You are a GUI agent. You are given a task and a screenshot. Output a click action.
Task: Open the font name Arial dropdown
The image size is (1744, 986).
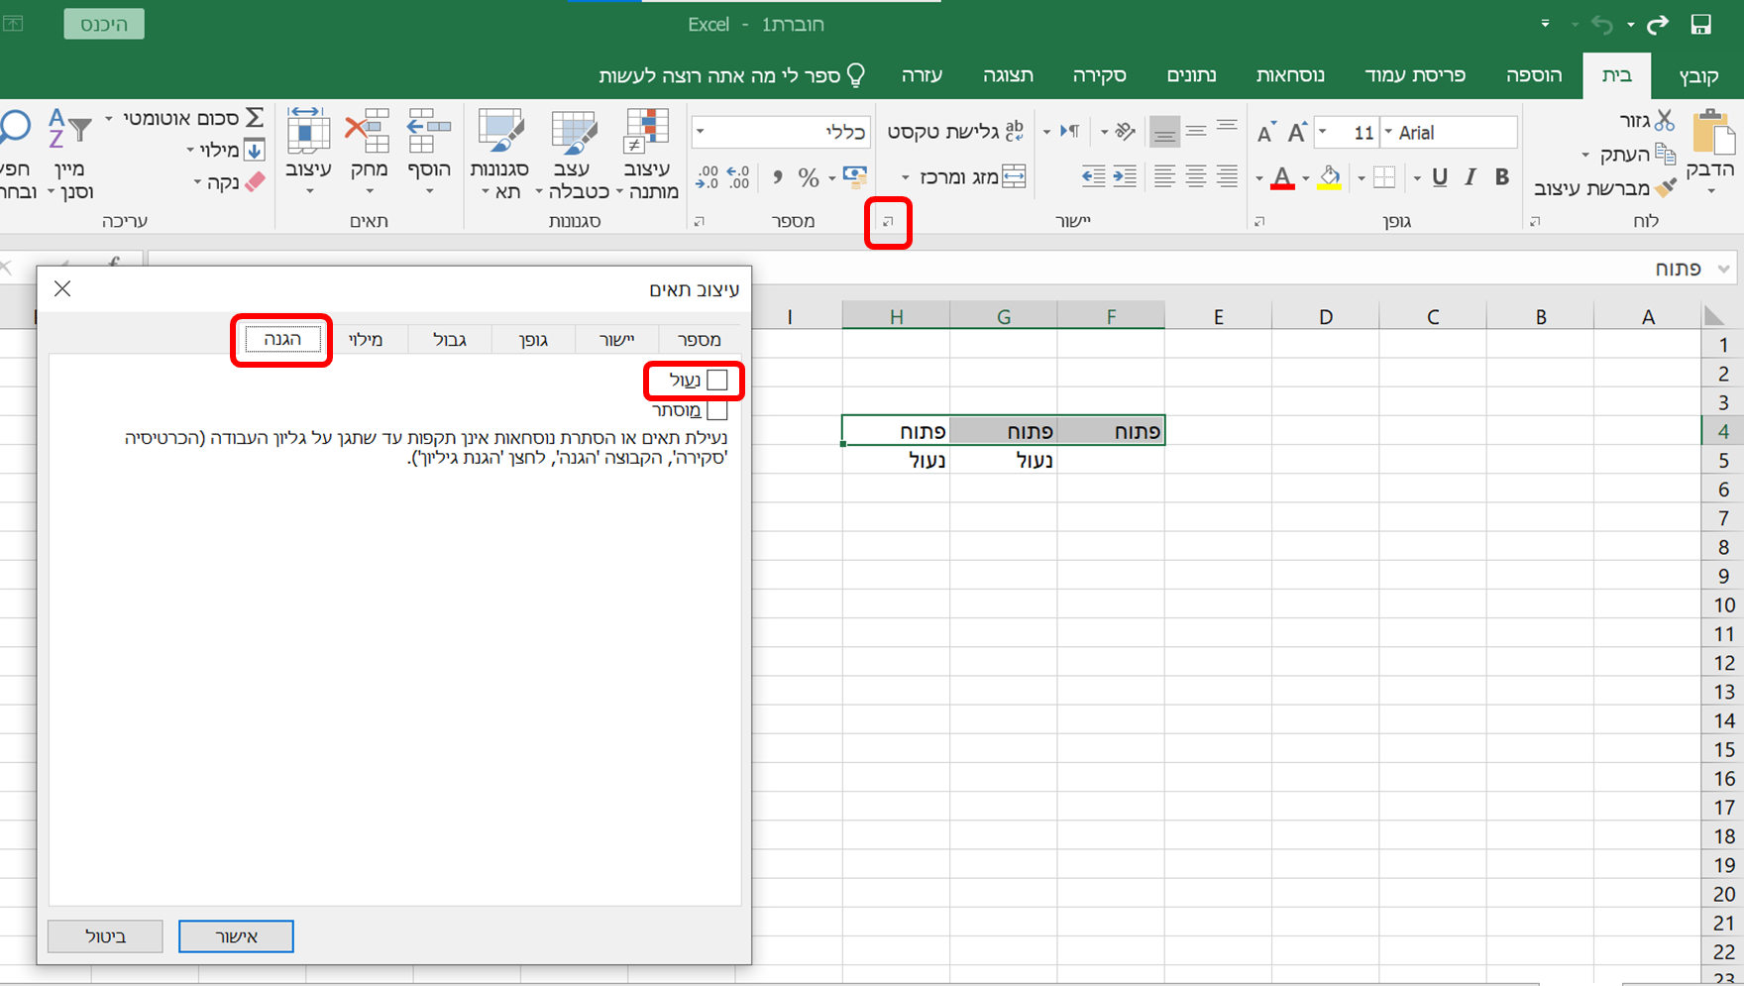click(1388, 133)
